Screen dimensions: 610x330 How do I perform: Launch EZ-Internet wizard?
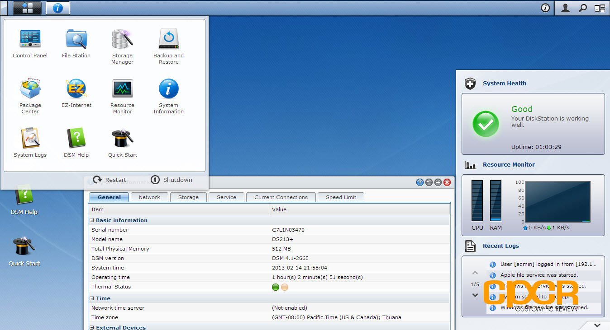coord(76,93)
